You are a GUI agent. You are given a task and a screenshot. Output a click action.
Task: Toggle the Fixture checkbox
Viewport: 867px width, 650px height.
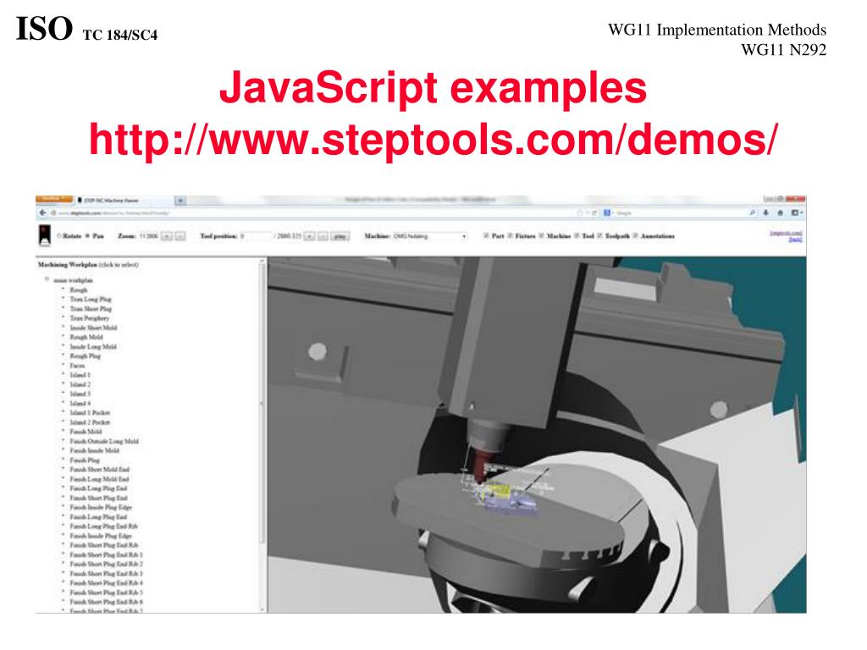[510, 236]
